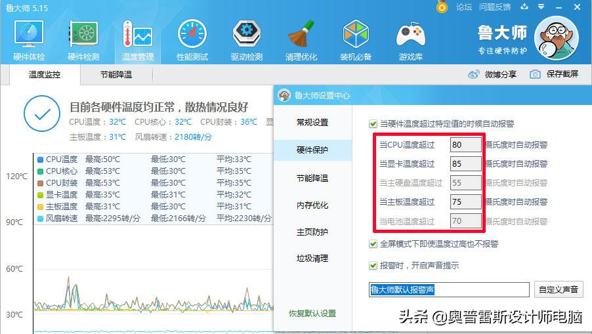Click 最高:2295转/分 fan value
Screen dimensions: 592x334
(x=112, y=218)
